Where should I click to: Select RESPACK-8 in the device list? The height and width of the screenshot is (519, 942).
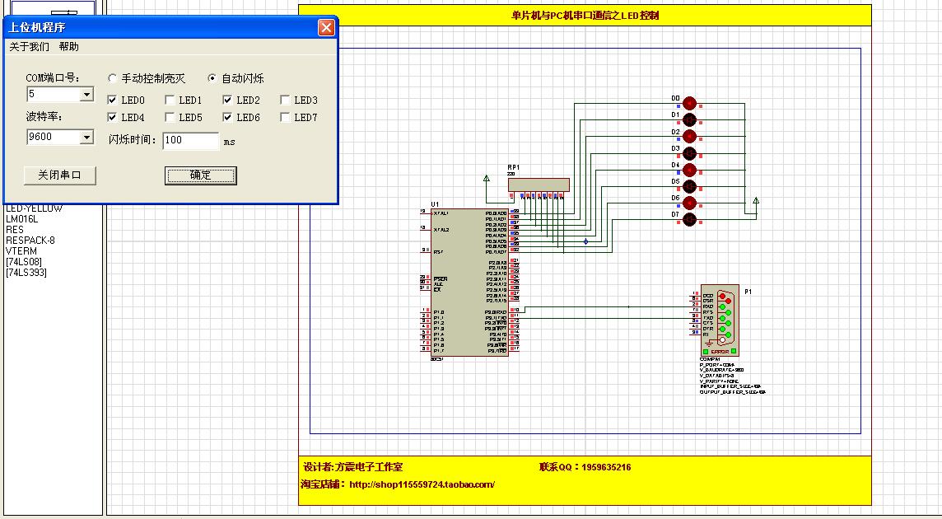pyautogui.click(x=30, y=241)
